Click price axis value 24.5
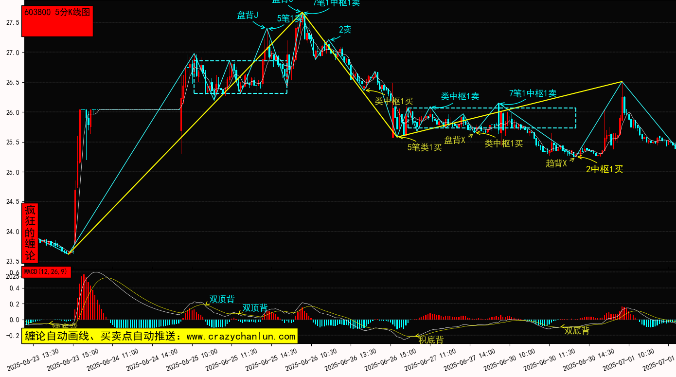 13,201
